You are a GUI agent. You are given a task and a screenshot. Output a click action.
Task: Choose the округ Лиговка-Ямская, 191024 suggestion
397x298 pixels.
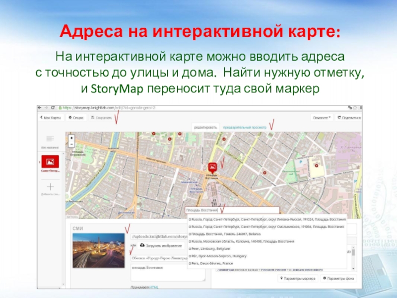(x=267, y=220)
